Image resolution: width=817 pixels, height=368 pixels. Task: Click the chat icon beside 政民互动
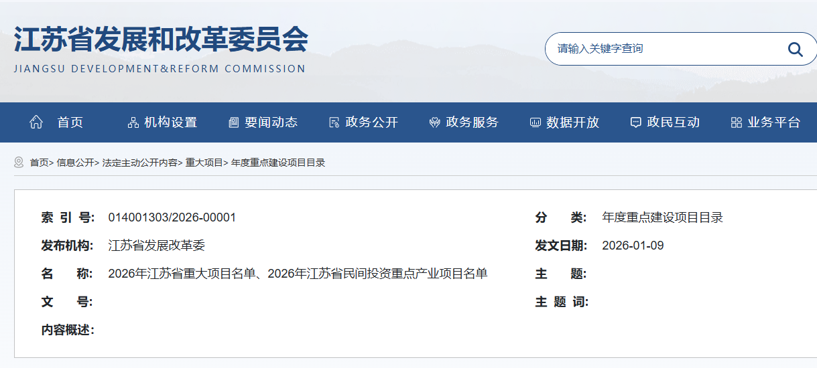(635, 122)
